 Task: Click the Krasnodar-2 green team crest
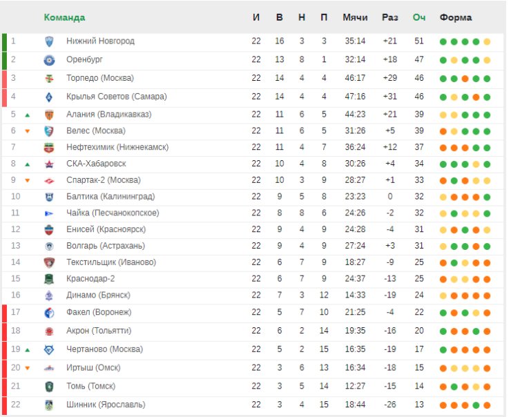pos(49,279)
